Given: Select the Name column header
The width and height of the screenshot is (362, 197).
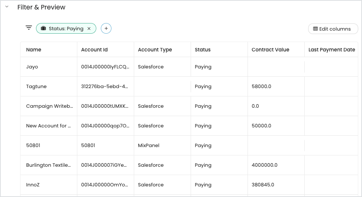Looking at the screenshot, I should [34, 50].
